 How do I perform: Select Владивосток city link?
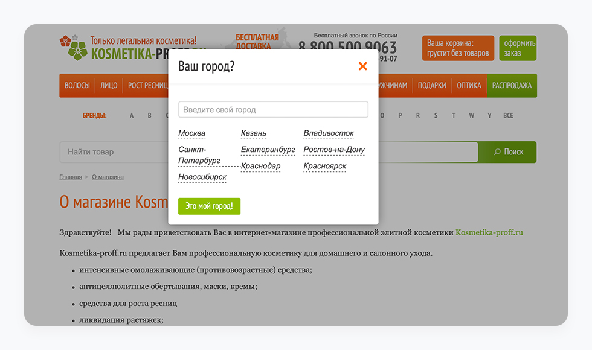click(328, 133)
